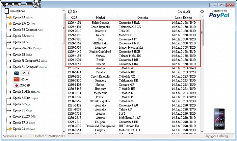Viewport: 237px width, 141px height.
Task: Sort by the CDA column header
Action: click(x=74, y=17)
